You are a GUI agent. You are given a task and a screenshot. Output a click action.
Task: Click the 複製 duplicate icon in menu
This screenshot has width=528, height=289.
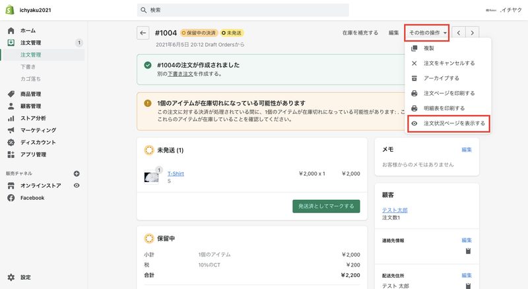click(414, 48)
